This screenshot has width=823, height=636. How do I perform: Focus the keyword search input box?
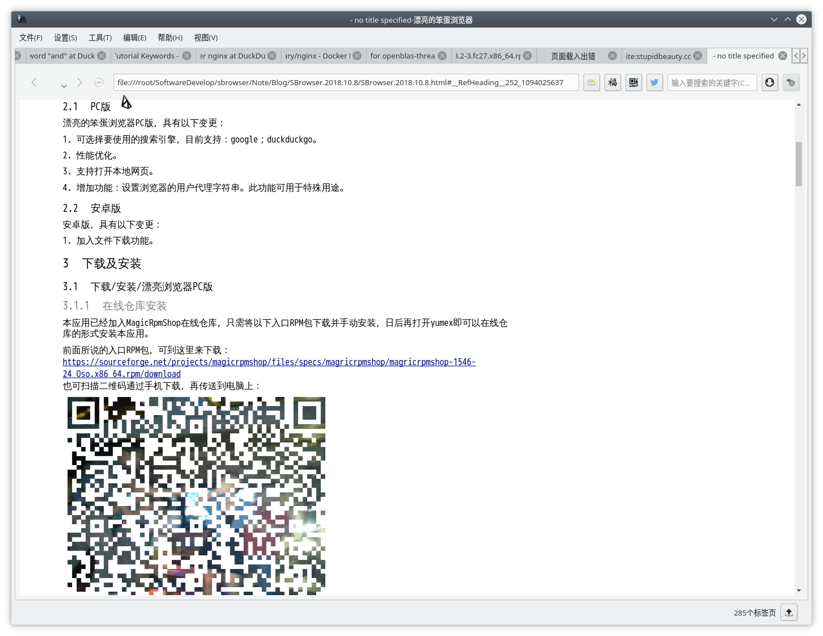coord(712,82)
